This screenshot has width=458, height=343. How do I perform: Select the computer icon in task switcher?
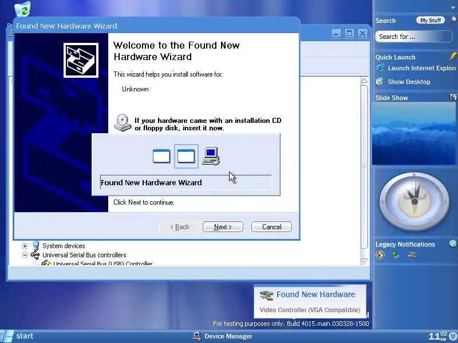point(211,156)
